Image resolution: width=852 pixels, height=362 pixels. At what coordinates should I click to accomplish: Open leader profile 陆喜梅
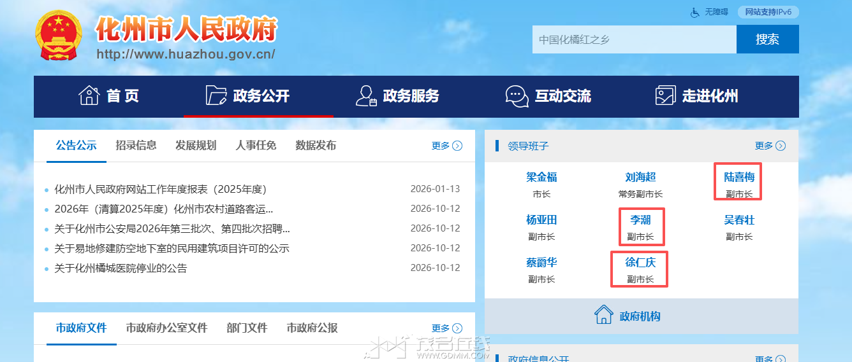739,177
